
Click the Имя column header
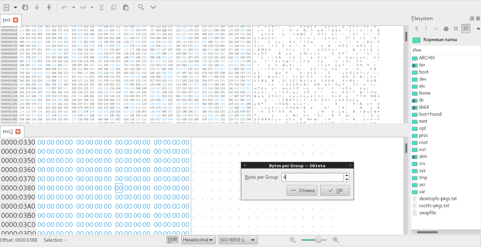pyautogui.click(x=446, y=50)
